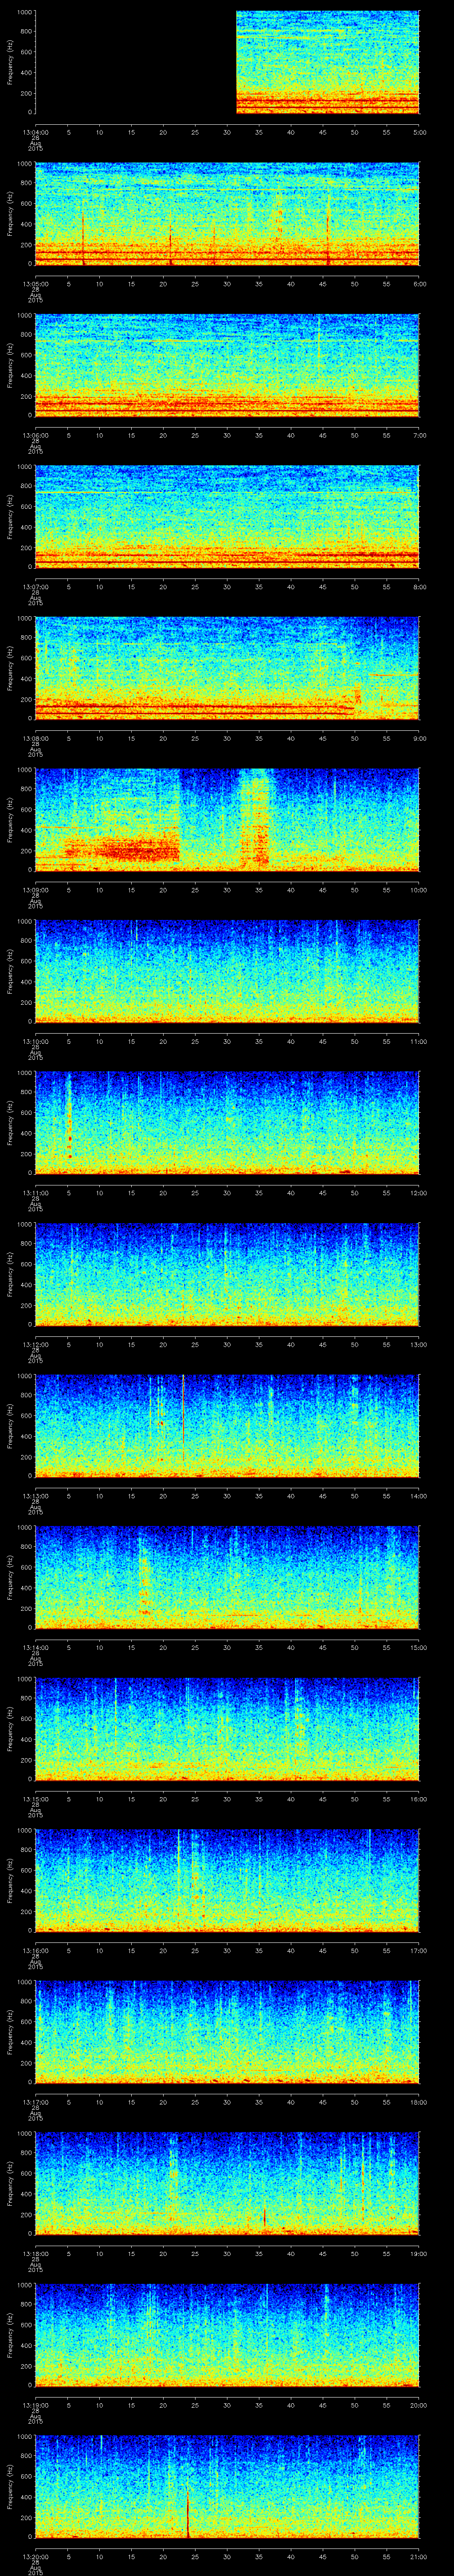Image resolution: width=454 pixels, height=2576 pixels.
Task: Click the 13:14:00 start time label
Action: pyautogui.click(x=36, y=1647)
